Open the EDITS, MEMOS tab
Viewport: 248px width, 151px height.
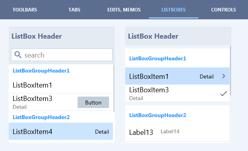pos(124,10)
